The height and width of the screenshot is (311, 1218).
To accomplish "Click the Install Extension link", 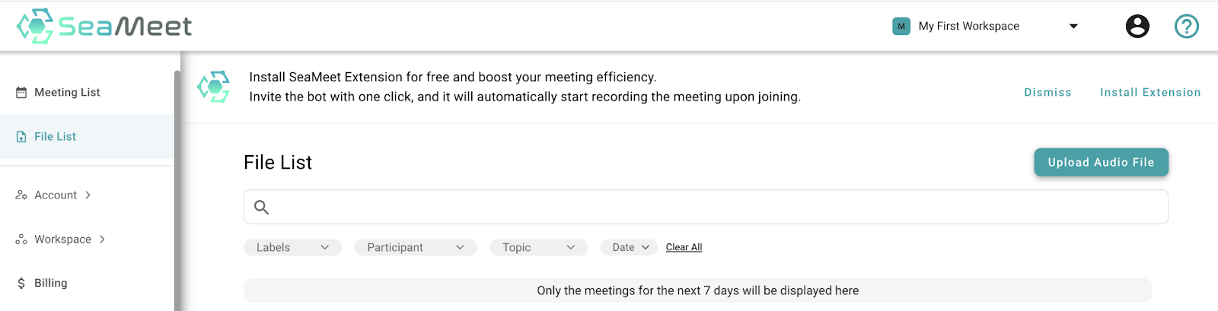I will click(1149, 92).
